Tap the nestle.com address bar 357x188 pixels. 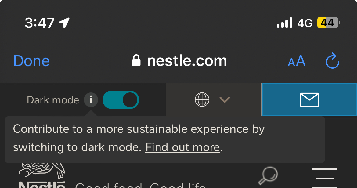(x=179, y=61)
